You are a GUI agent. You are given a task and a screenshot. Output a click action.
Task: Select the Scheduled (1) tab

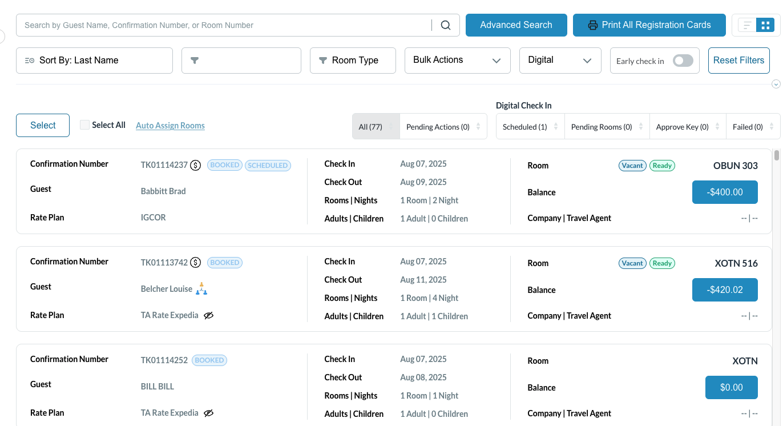pos(530,127)
